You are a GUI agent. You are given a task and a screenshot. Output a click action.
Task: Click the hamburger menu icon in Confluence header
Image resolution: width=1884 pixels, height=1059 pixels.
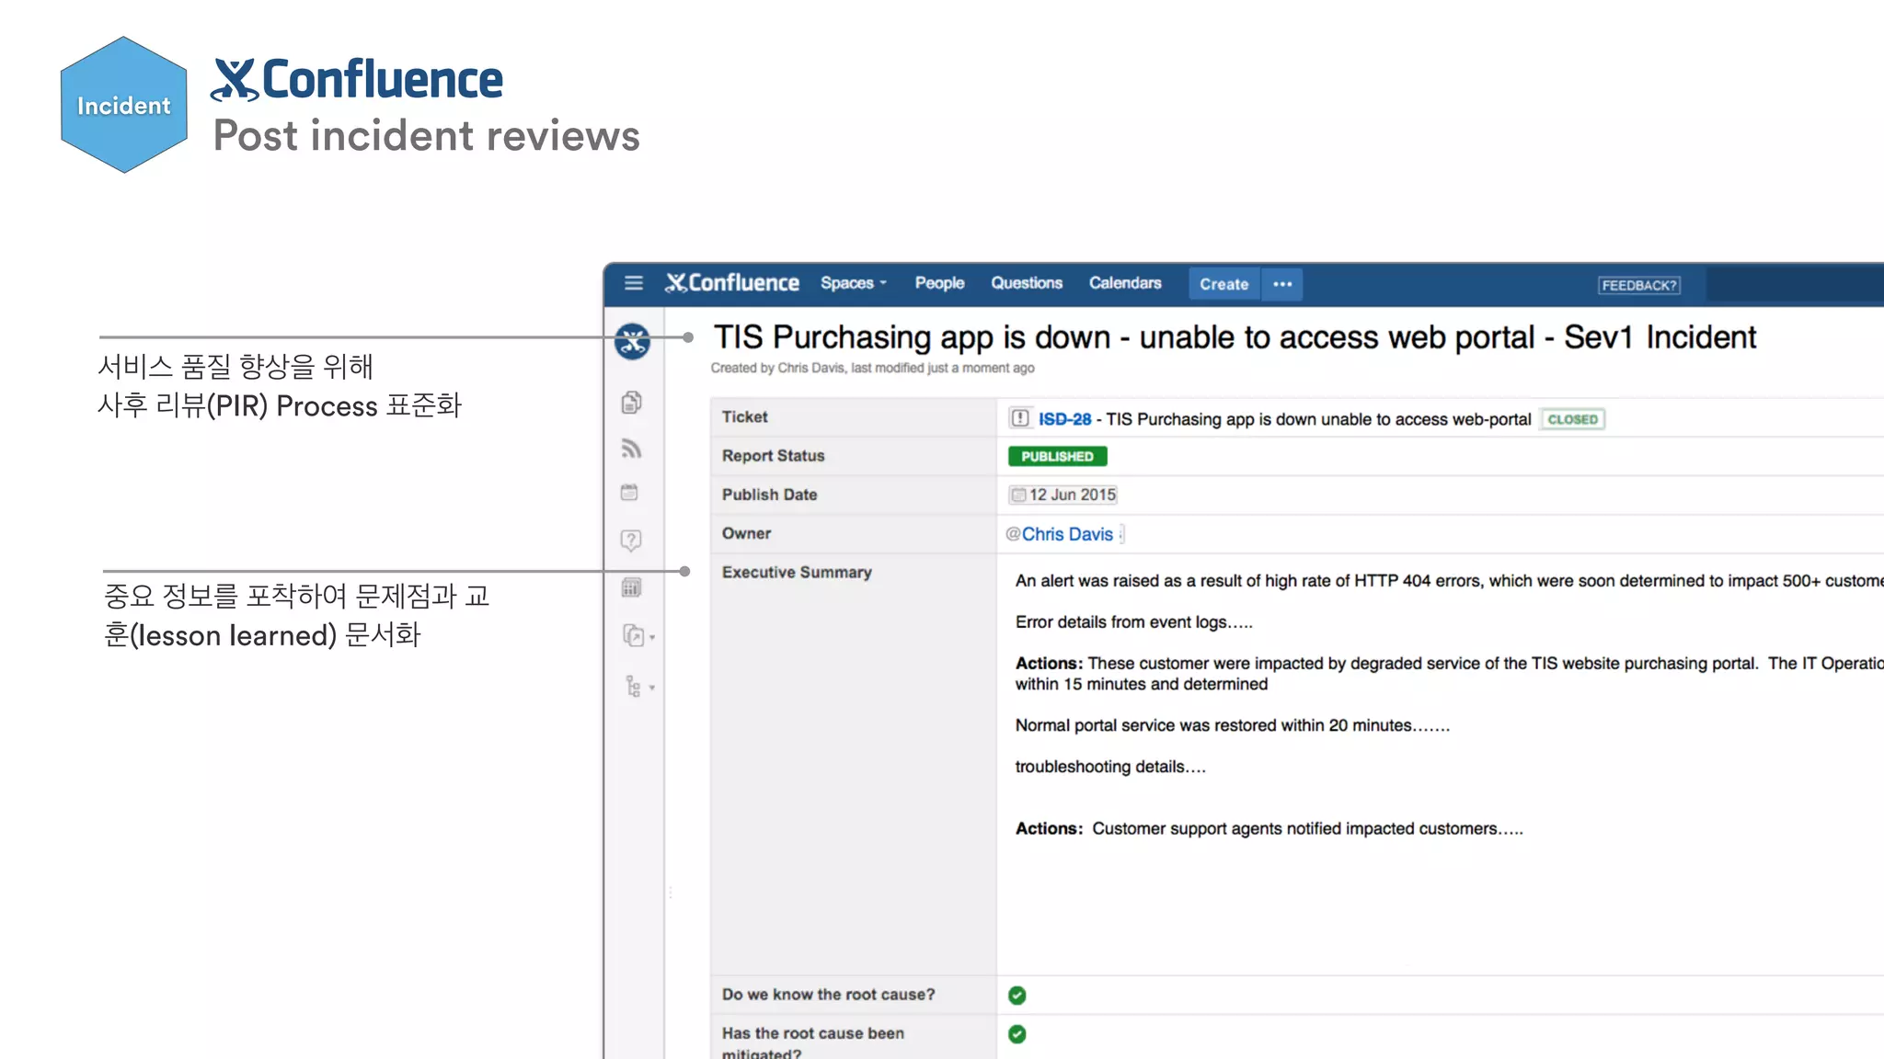(x=633, y=283)
